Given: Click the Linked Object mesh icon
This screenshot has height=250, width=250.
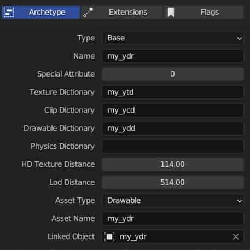Looking at the screenshot, I should tap(109, 237).
